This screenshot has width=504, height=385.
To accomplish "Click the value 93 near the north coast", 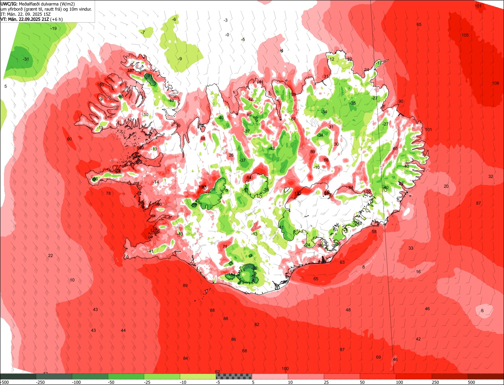I will pos(293,94).
